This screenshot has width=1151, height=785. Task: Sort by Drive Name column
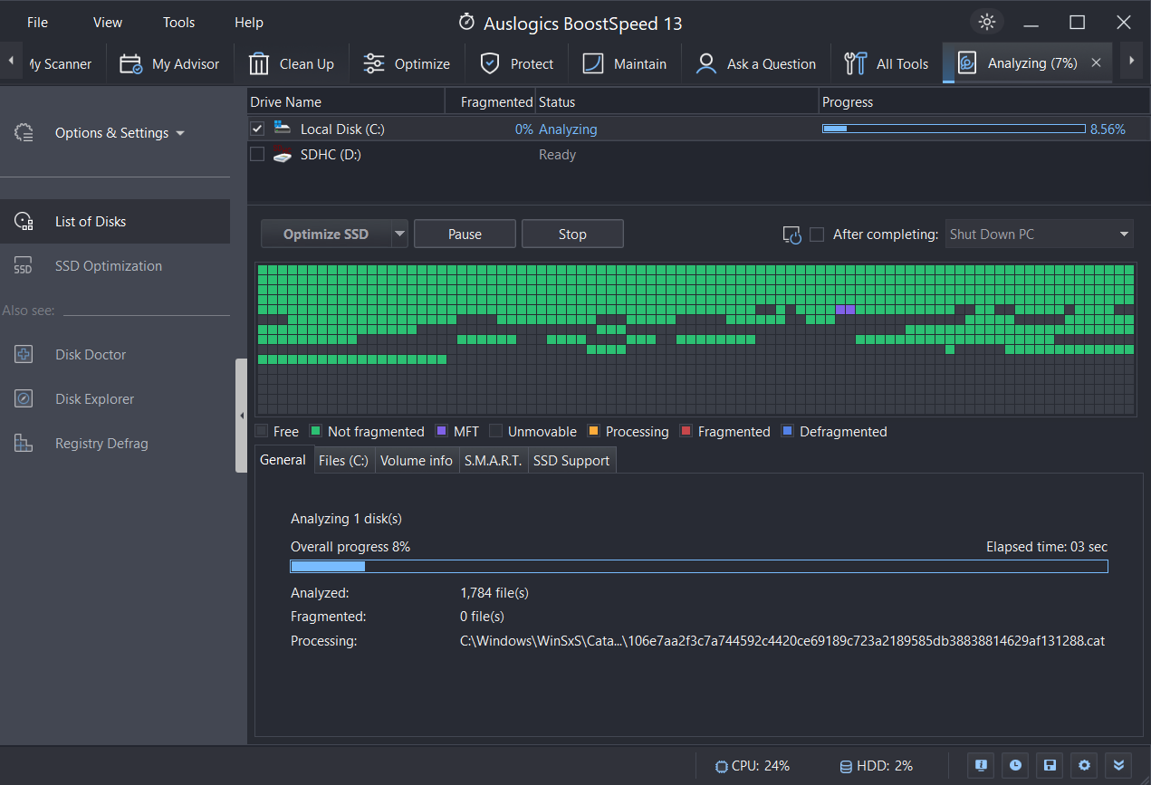[x=346, y=102]
